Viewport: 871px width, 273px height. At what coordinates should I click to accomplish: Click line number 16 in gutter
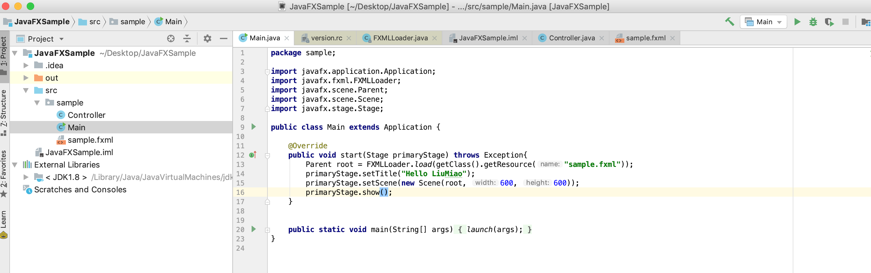coord(240,193)
